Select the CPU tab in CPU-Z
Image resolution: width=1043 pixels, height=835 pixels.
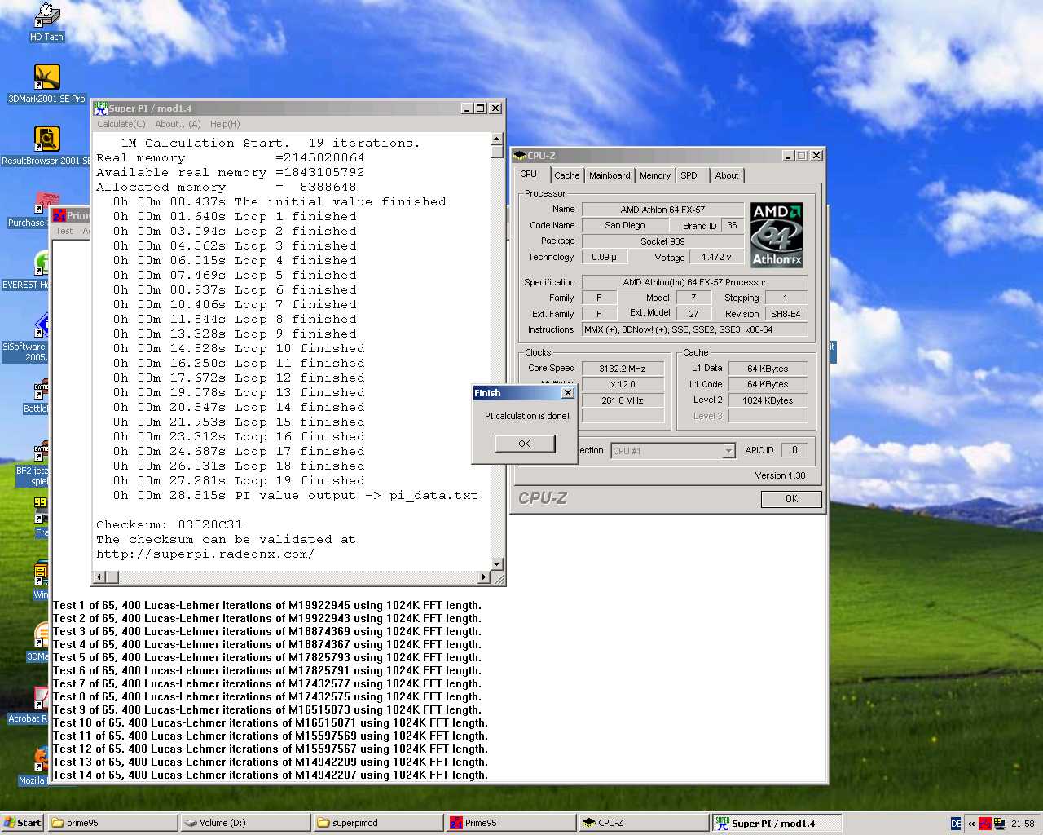[529, 175]
